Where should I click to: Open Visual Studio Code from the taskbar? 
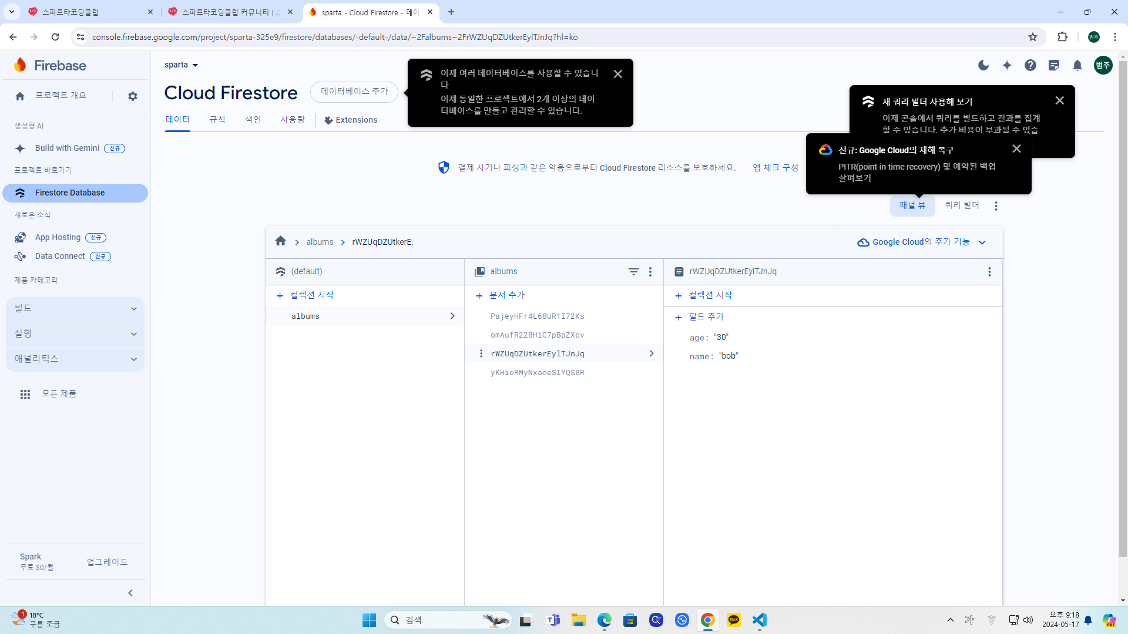pyautogui.click(x=760, y=620)
